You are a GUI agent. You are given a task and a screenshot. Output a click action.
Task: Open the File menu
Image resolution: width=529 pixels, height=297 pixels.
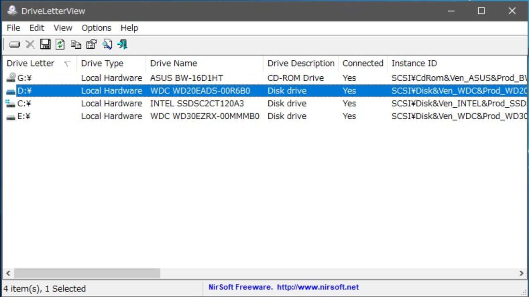pyautogui.click(x=13, y=28)
